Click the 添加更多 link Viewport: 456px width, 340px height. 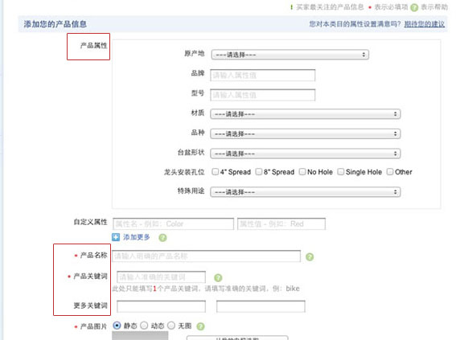(x=137, y=237)
